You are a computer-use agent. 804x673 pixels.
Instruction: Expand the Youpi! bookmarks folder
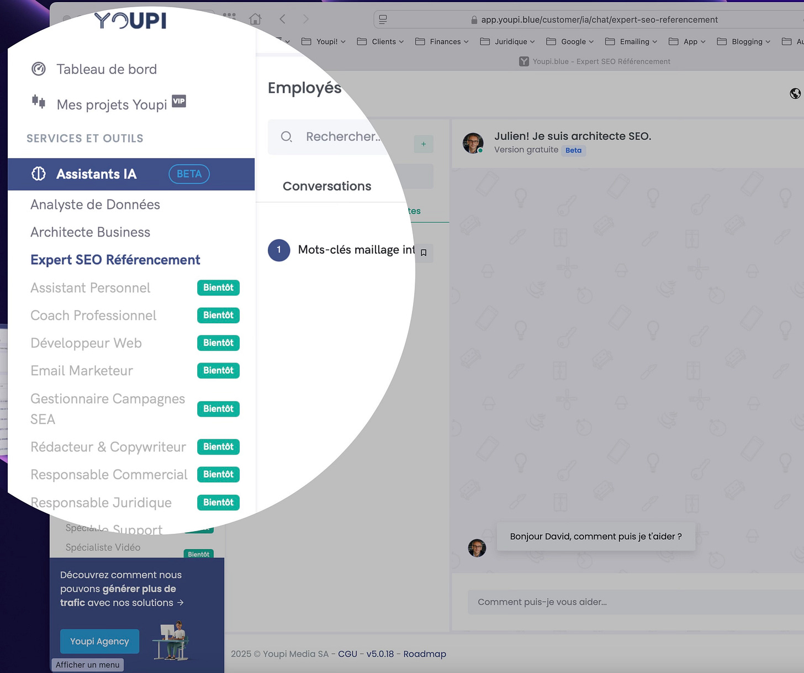(324, 41)
